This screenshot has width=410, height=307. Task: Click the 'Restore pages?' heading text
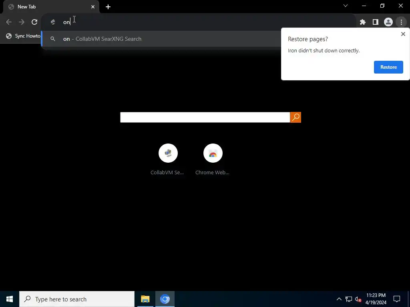point(308,39)
